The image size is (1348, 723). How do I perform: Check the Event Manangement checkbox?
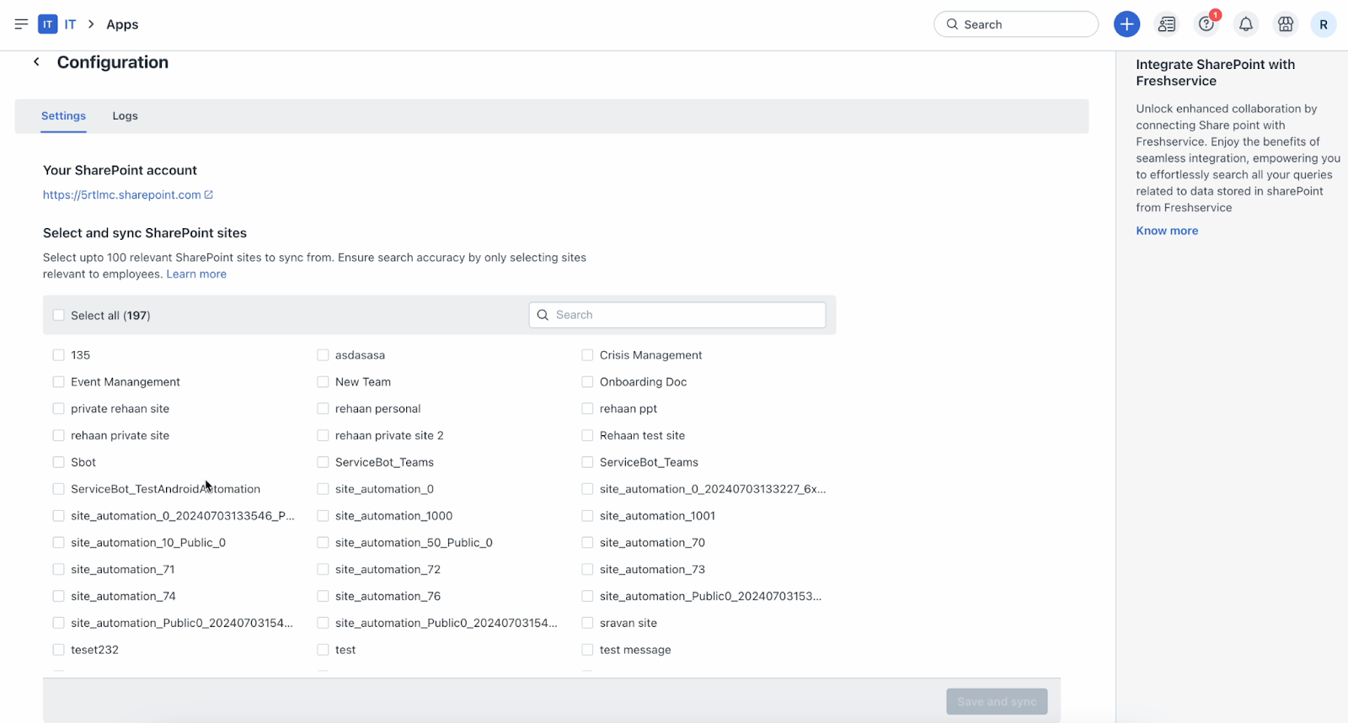58,382
